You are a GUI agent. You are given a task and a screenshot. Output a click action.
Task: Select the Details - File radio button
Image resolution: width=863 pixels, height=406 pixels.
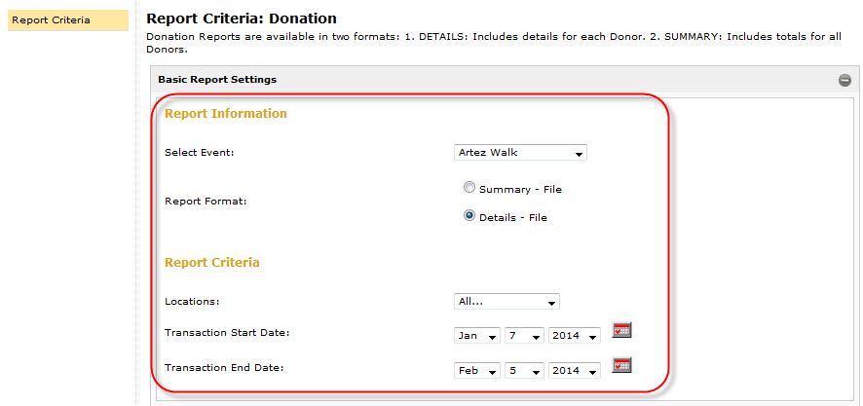click(x=469, y=216)
